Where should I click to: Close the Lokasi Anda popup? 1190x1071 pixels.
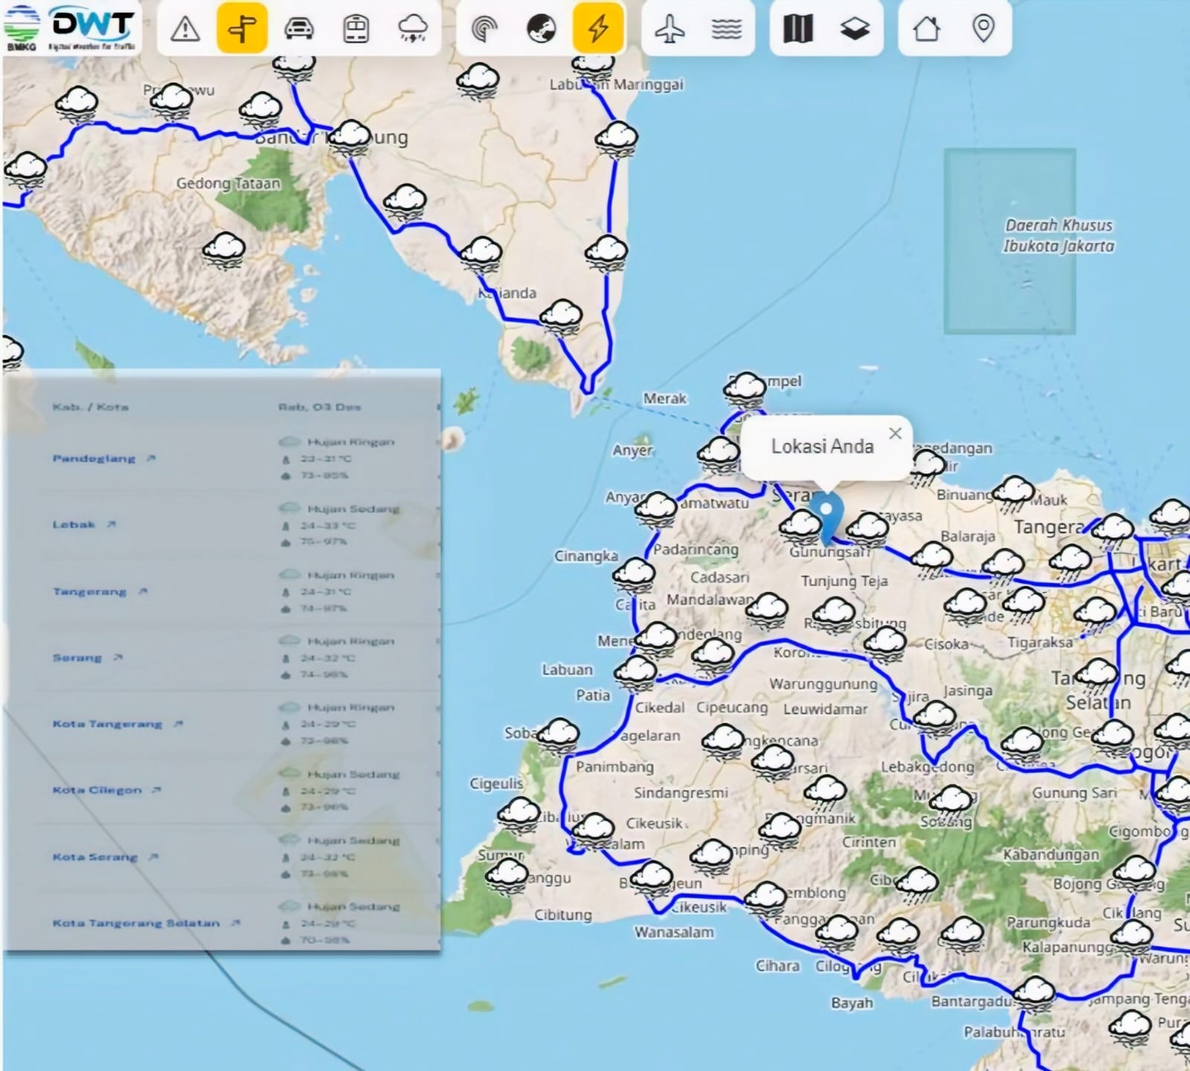tap(895, 433)
